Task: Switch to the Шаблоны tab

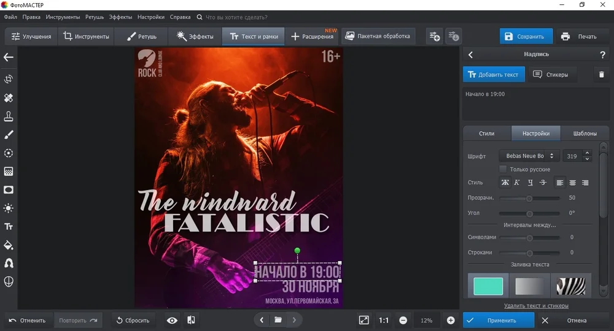Action: click(x=585, y=133)
